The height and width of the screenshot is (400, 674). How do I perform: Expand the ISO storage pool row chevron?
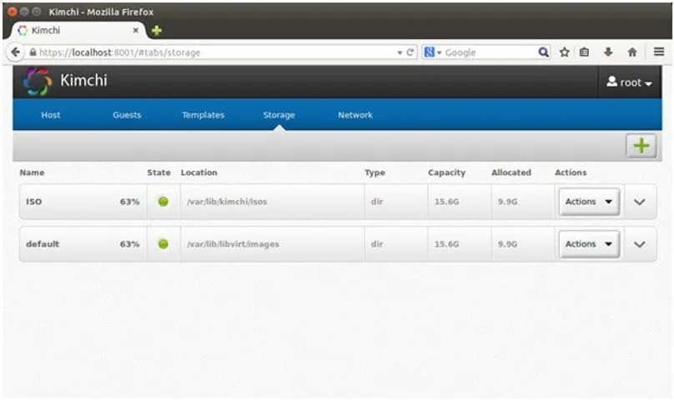click(640, 202)
